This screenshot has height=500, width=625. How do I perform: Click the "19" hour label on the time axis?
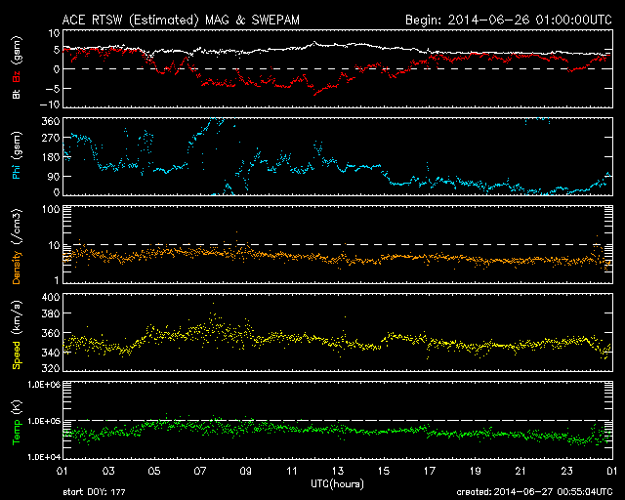(x=475, y=472)
